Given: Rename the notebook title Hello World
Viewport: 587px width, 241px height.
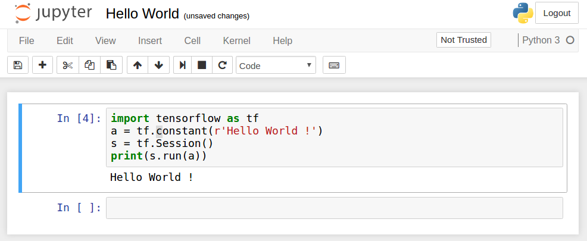Looking at the screenshot, I should (x=143, y=14).
